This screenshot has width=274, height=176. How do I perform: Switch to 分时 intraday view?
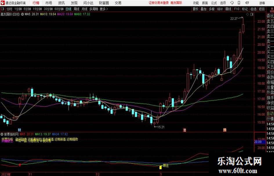tap(10, 9)
